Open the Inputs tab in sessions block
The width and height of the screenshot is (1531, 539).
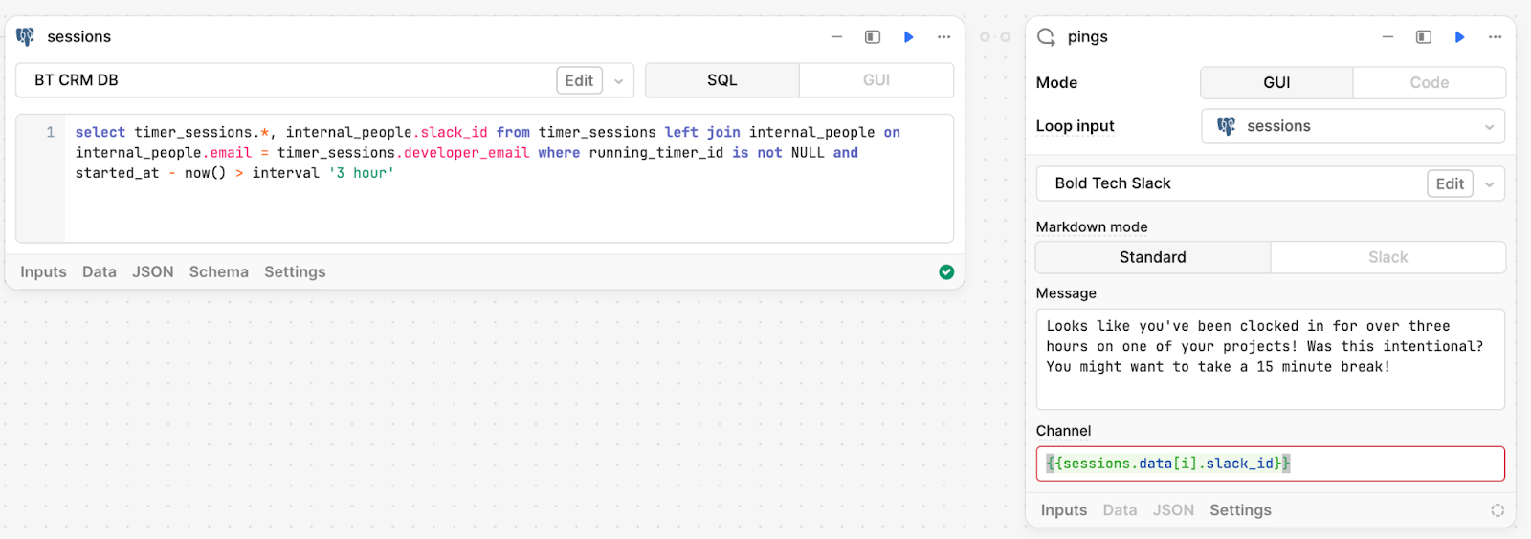point(44,272)
